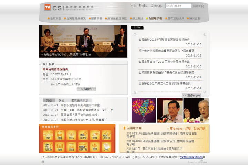The width and height of the screenshot is (248, 165).
Task: Open the Sitemap link
Action: [x=156, y=6]
